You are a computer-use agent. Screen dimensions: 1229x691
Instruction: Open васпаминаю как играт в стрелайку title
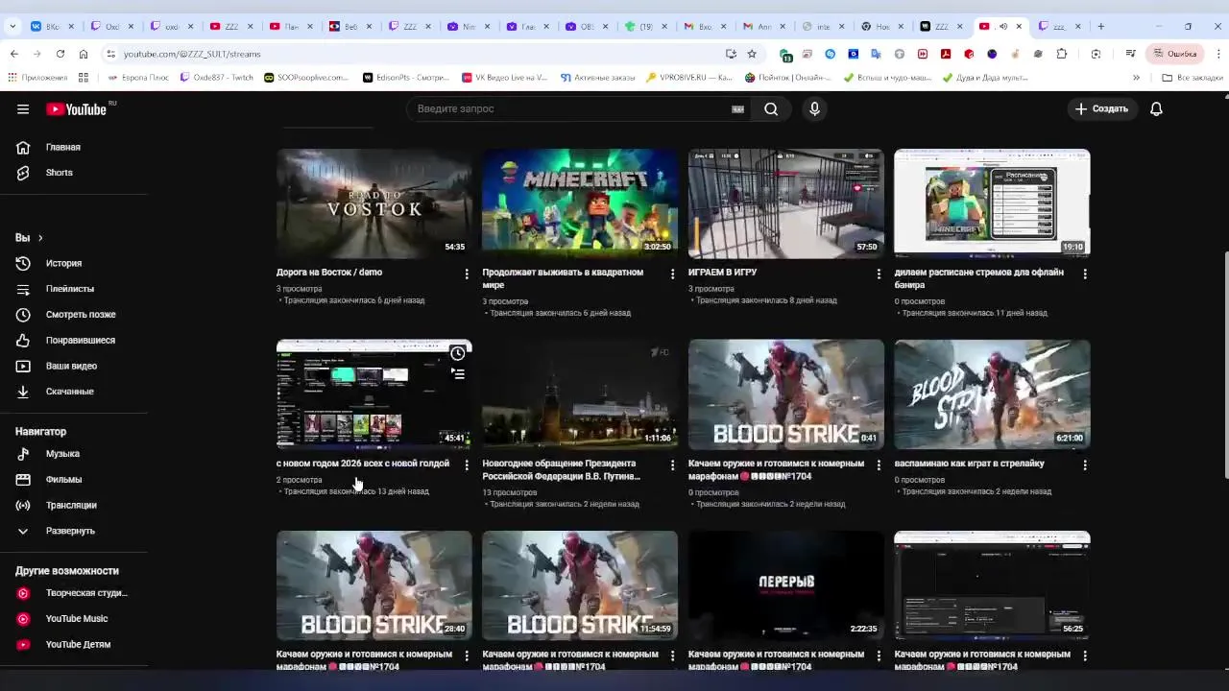[x=970, y=464]
